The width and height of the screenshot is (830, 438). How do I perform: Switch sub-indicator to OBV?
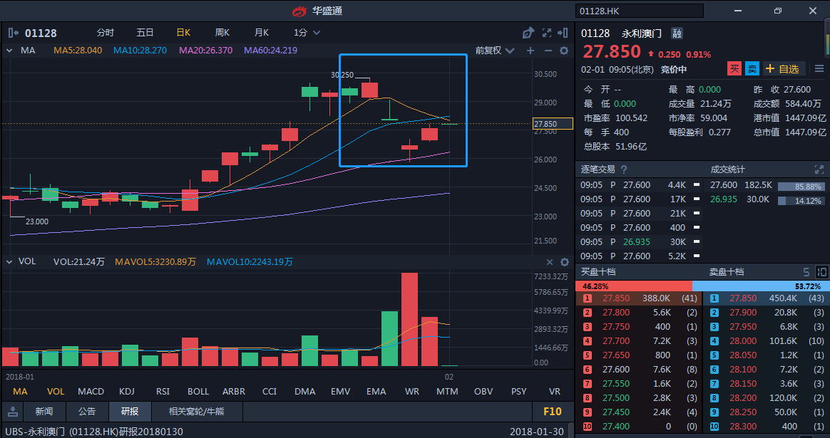[x=483, y=392]
